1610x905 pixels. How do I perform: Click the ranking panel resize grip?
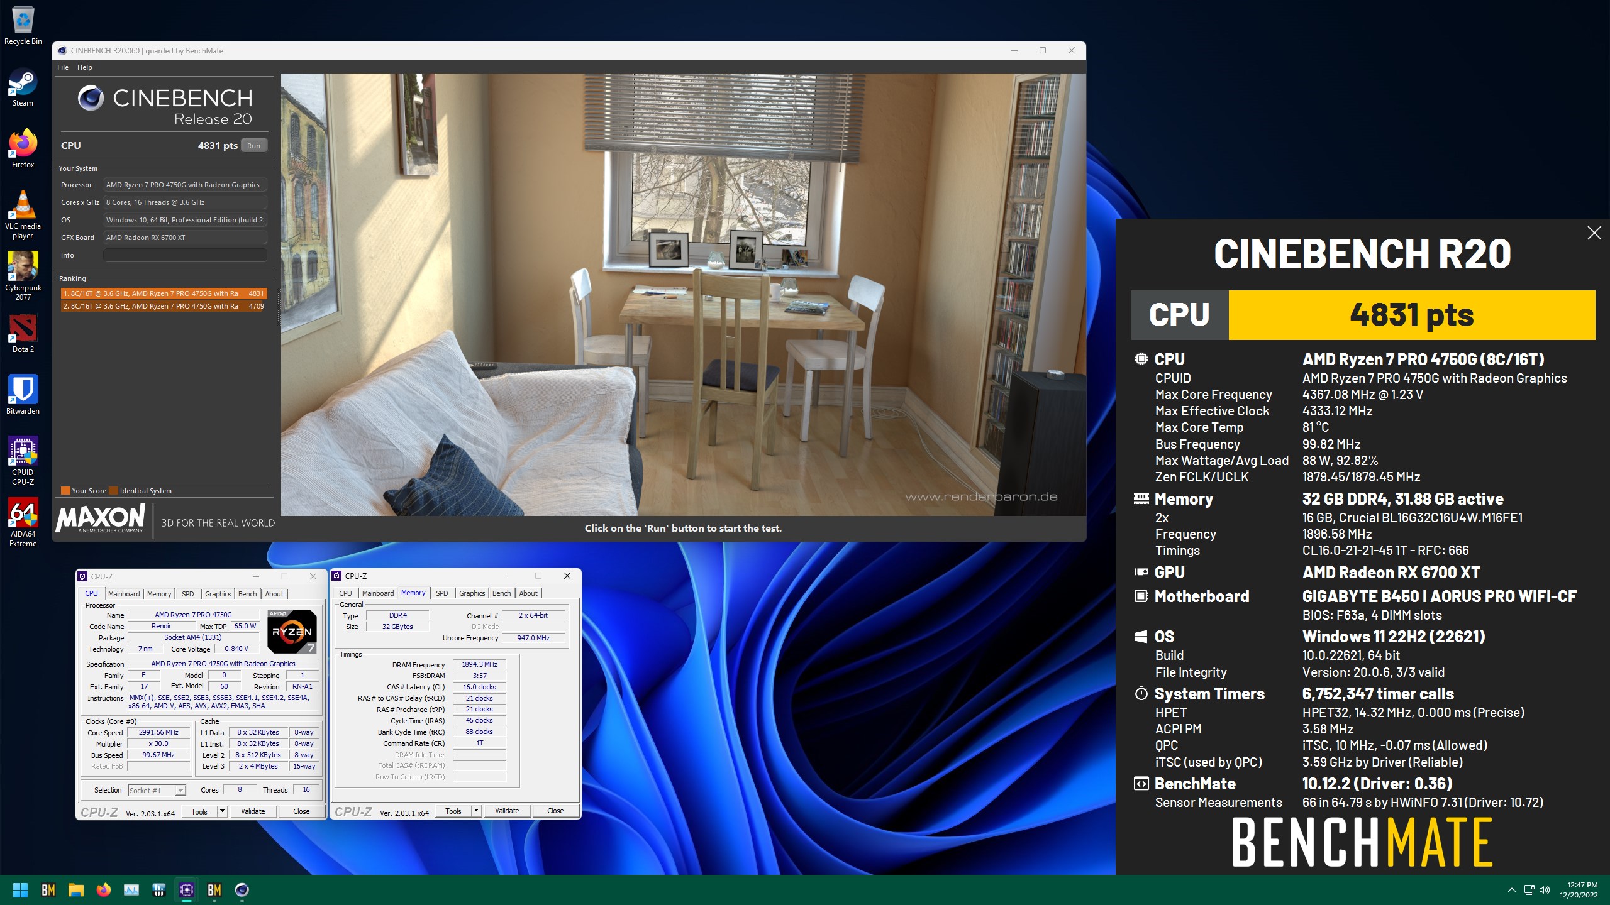[x=278, y=309]
